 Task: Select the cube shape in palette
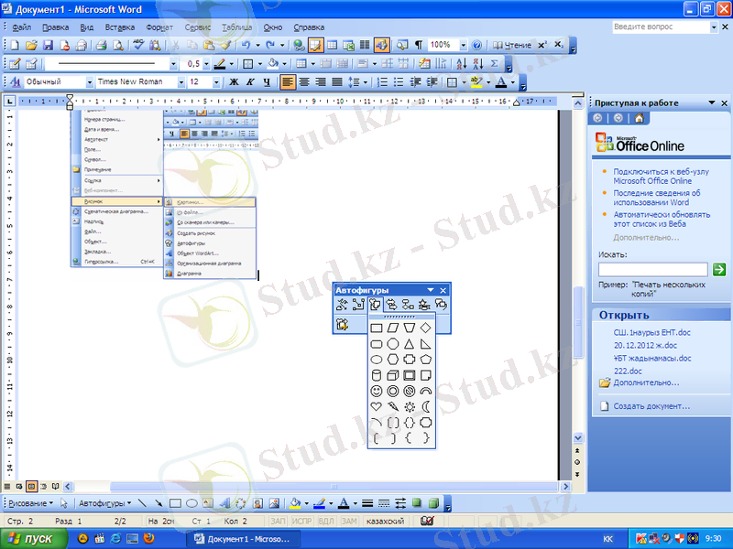393,374
